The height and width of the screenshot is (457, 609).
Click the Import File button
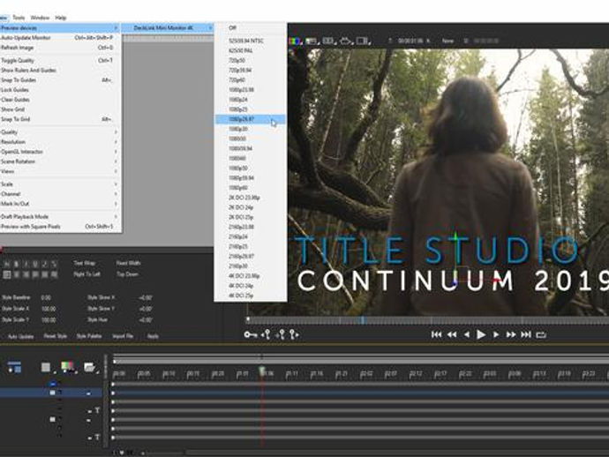pyautogui.click(x=123, y=336)
